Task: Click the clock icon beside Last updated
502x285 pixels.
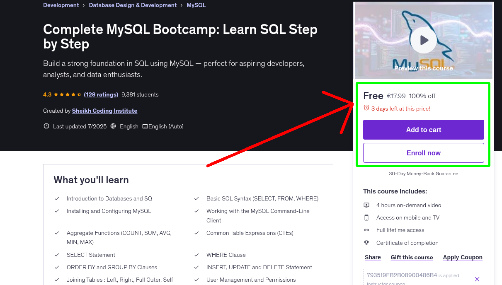Action: (46, 126)
